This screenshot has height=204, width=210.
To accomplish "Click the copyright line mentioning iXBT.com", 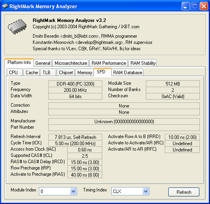I will pos(86,27).
